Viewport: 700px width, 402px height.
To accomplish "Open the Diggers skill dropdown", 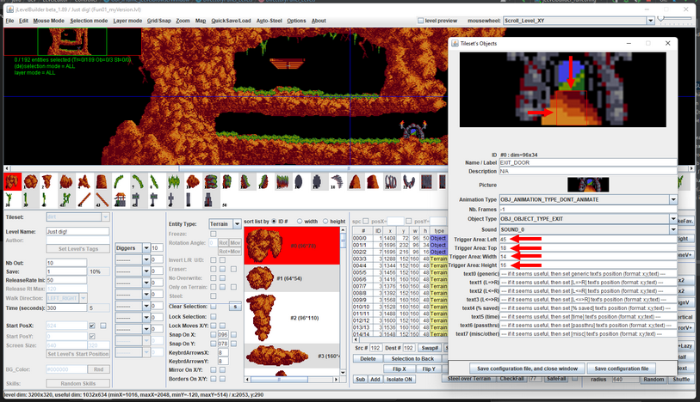I will coord(146,248).
